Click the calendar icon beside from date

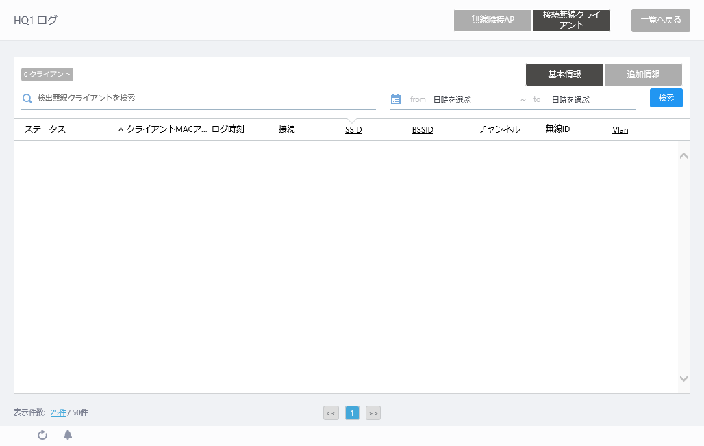(x=396, y=99)
